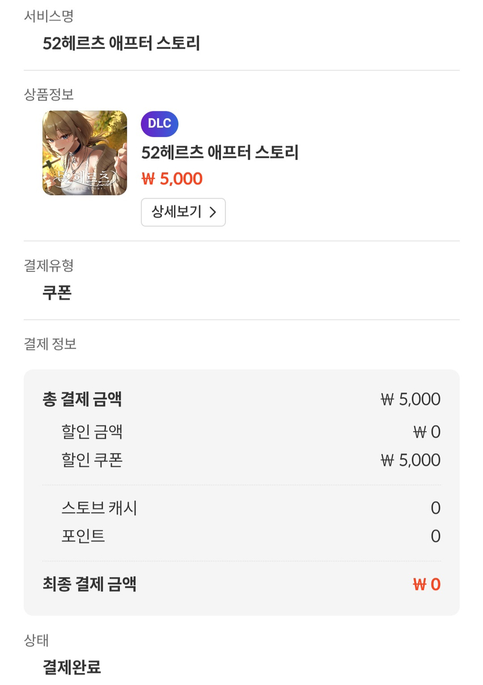This screenshot has width=483, height=685.
Task: Open product title beside the thumbnail
Action: [220, 152]
